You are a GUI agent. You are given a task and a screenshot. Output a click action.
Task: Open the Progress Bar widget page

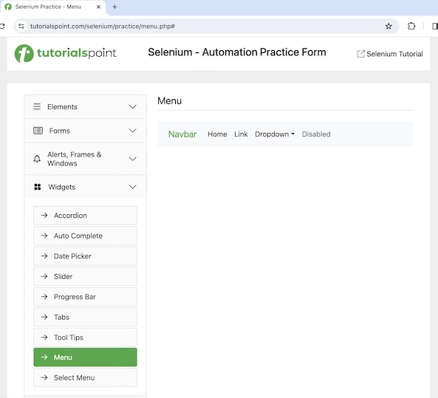pyautogui.click(x=85, y=297)
